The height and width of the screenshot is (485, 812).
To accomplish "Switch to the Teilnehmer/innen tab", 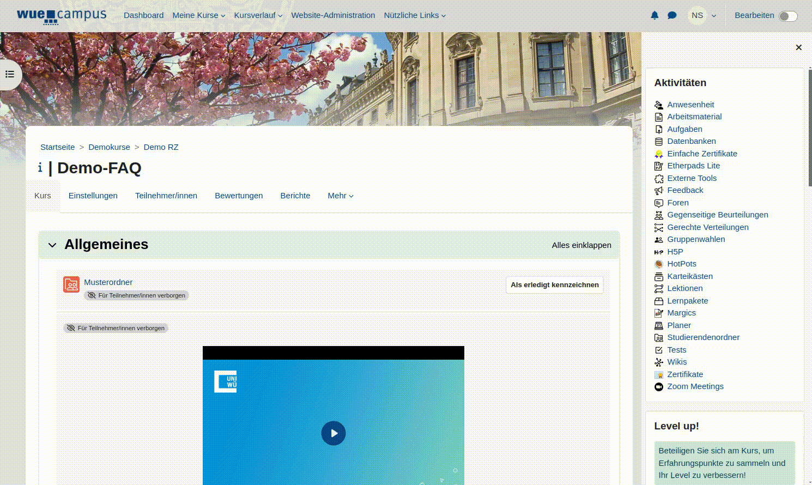I will pyautogui.click(x=166, y=196).
